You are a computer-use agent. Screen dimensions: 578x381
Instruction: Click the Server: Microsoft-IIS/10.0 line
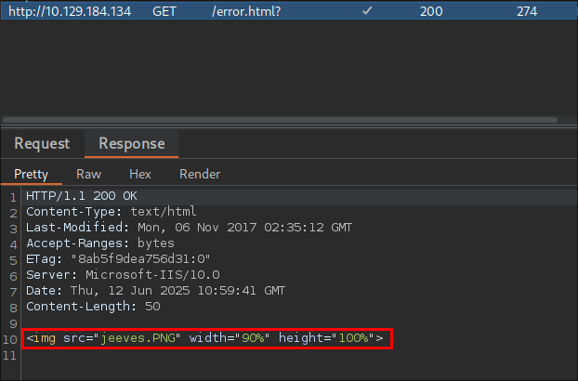point(123,275)
